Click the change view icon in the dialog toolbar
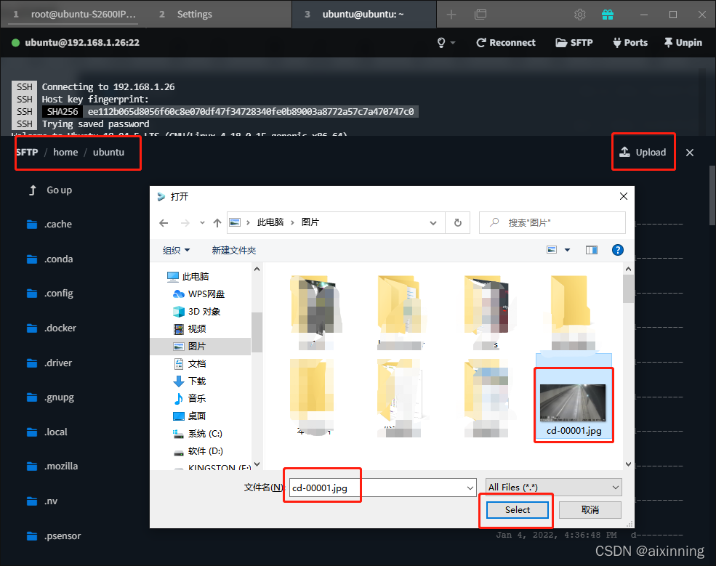Screen dimensions: 716x566 tap(552, 250)
